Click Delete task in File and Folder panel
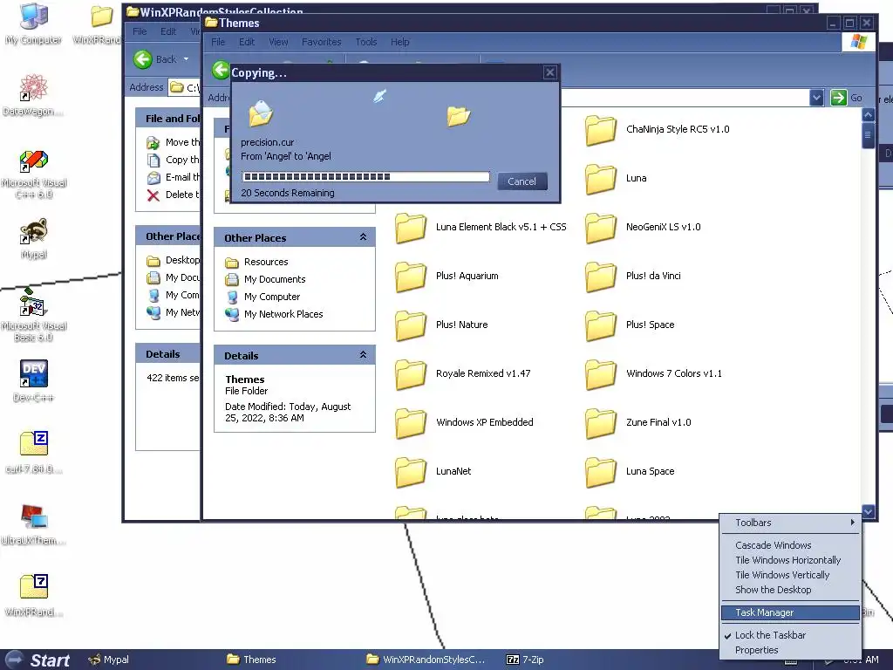Screen dimensions: 893x670 [173, 195]
